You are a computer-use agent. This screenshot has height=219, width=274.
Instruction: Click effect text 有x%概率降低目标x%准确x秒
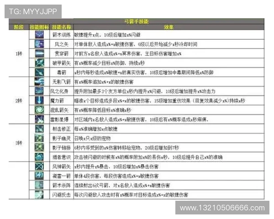click(103, 110)
